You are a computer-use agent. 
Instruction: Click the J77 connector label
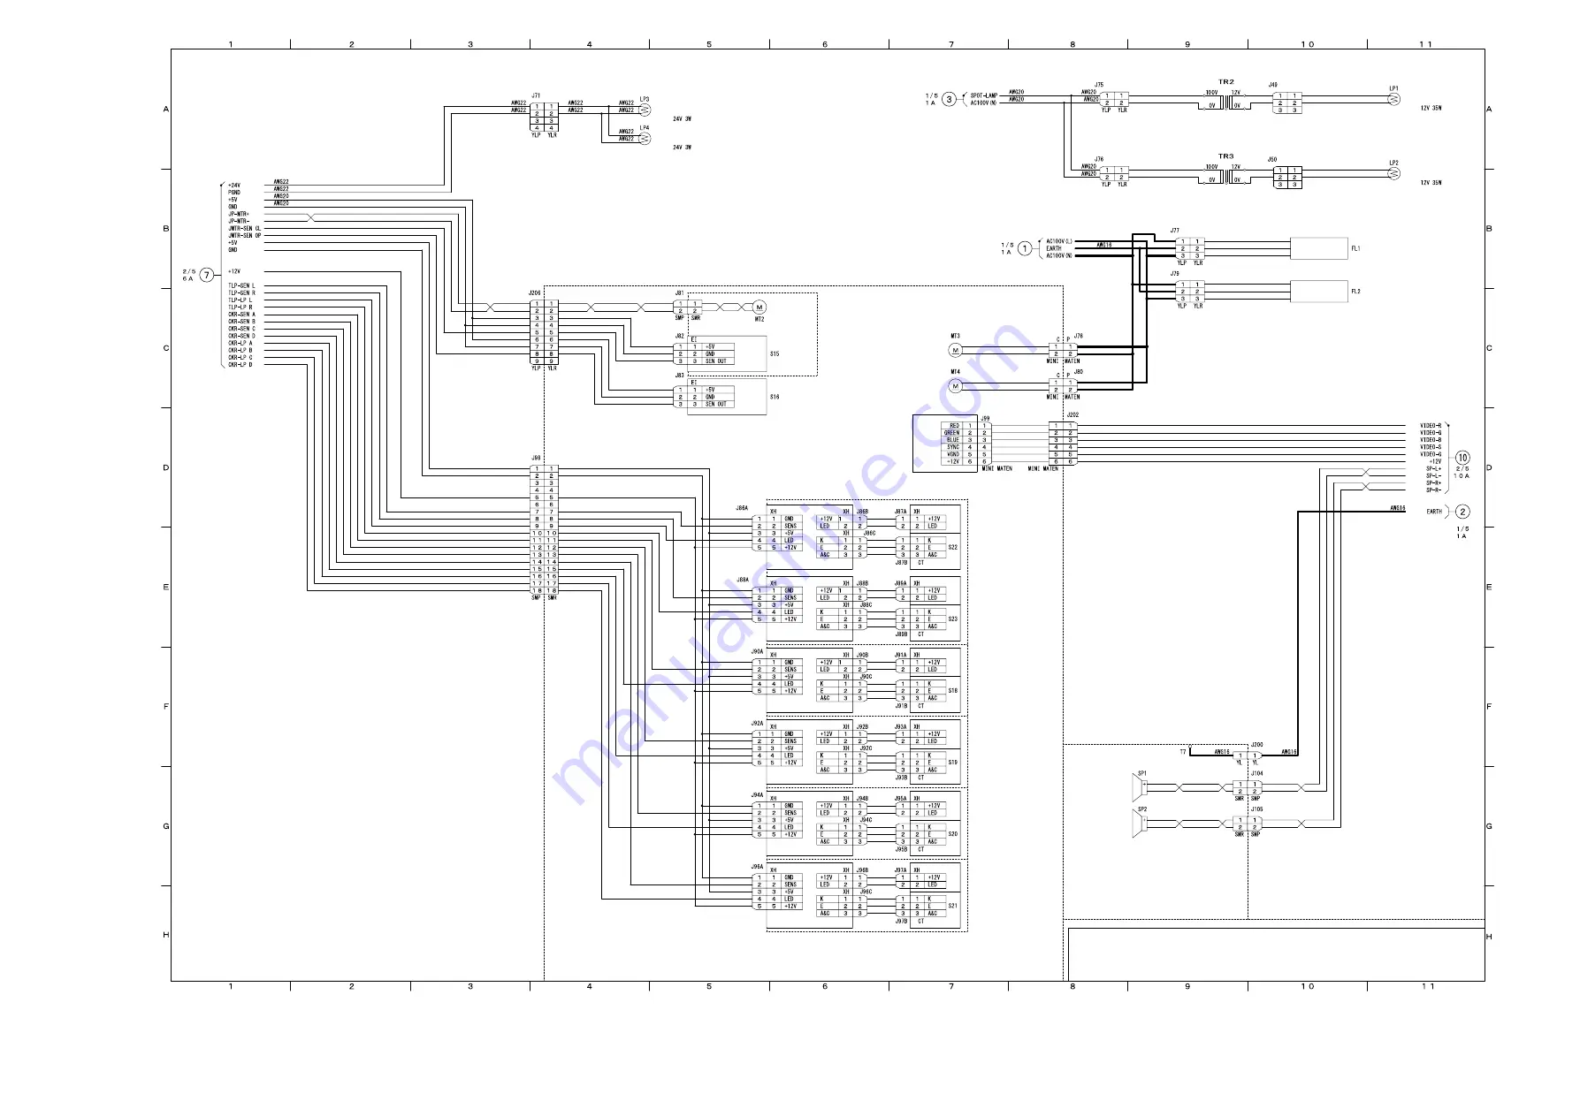(x=1175, y=231)
